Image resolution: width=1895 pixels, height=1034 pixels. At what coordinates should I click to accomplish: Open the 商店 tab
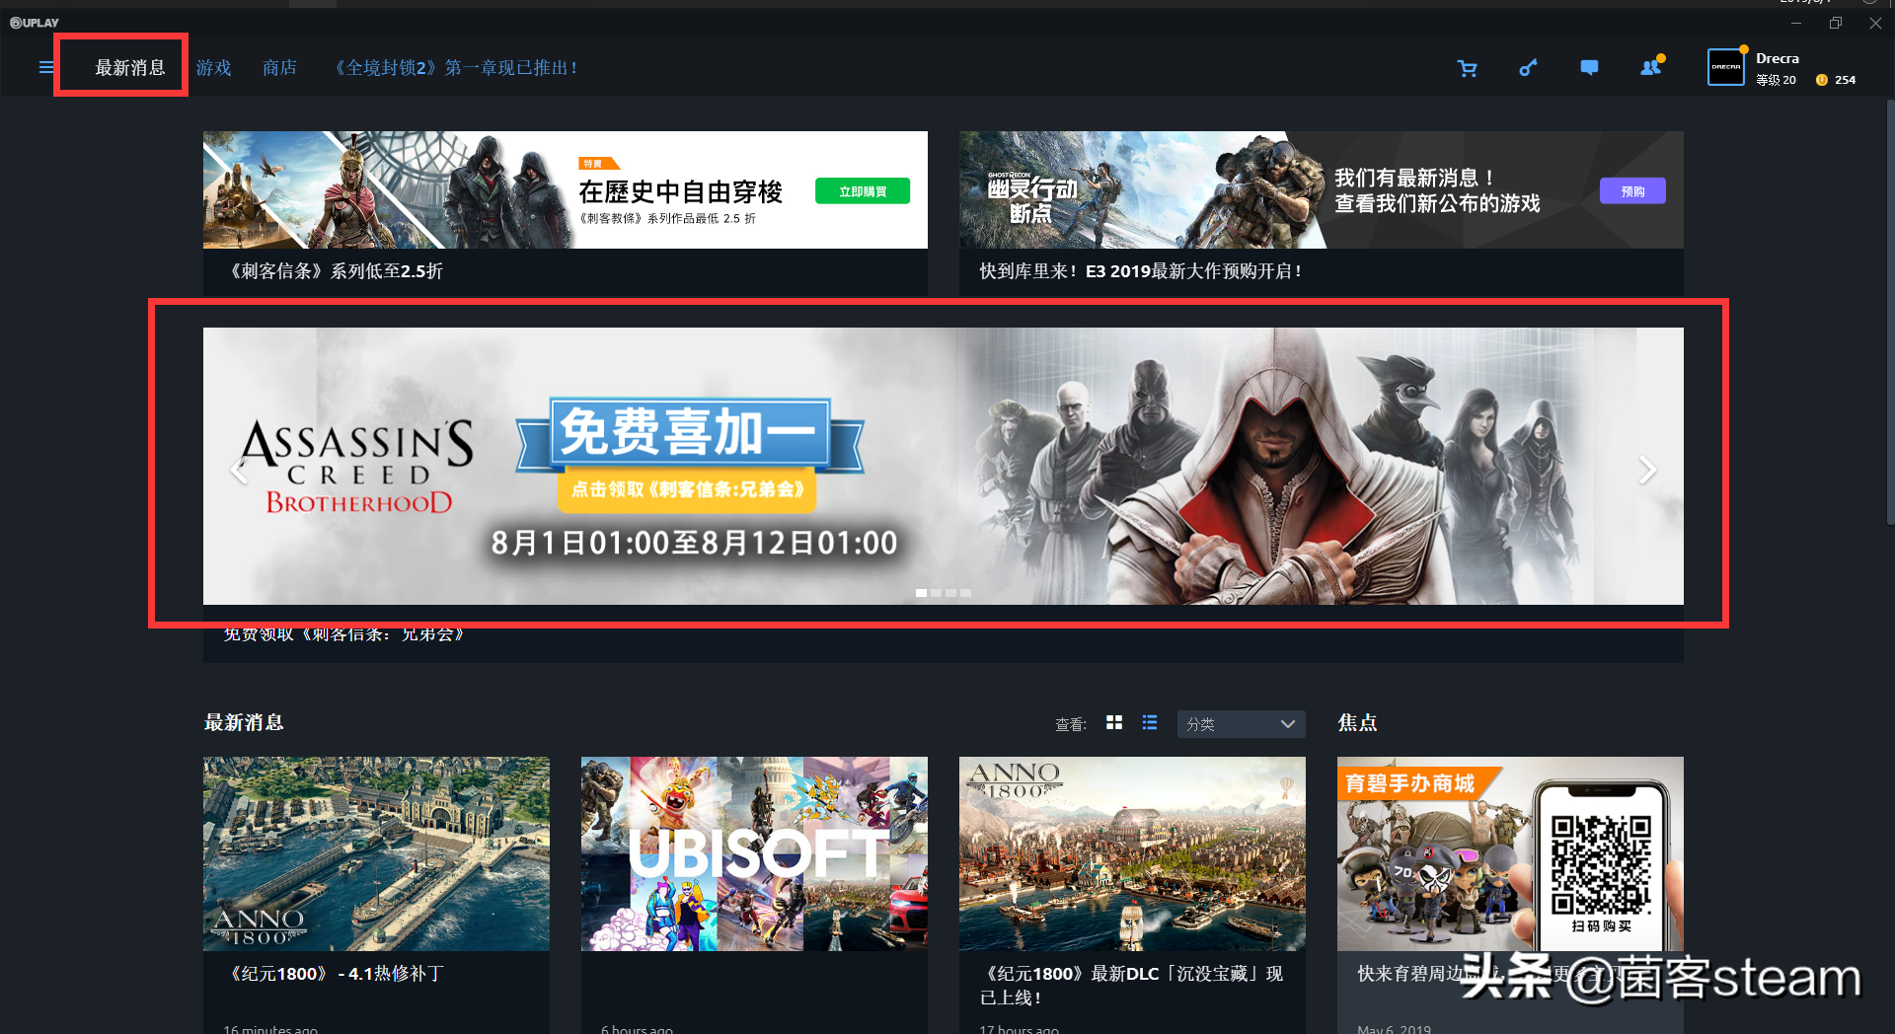279,67
